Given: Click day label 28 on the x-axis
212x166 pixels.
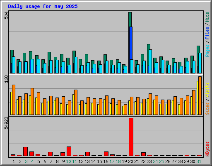Looking at the screenshot, I should pyautogui.click(x=180, y=161).
